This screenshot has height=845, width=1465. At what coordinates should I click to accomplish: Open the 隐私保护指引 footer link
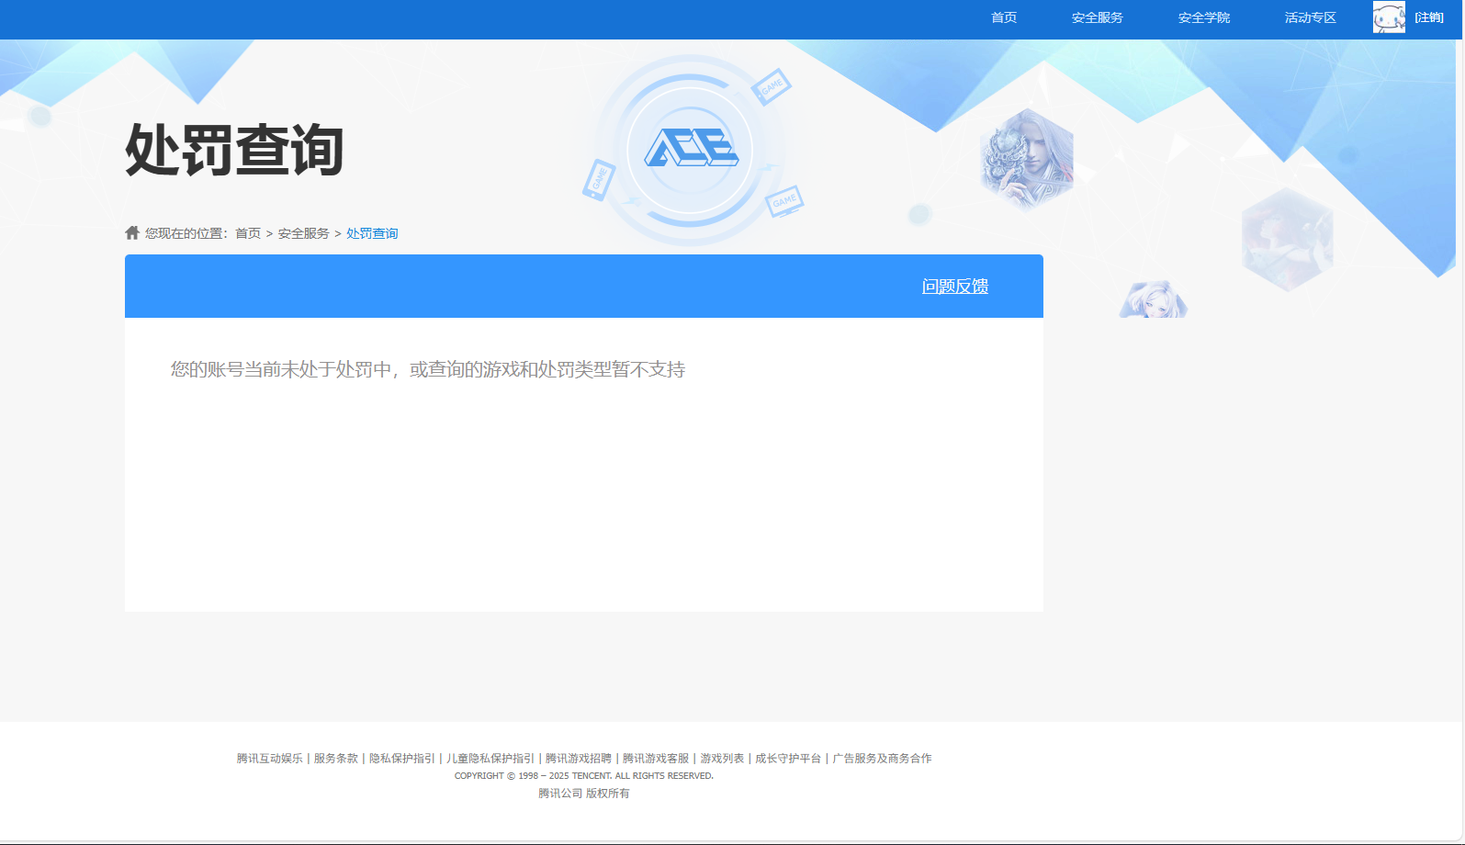pos(401,759)
